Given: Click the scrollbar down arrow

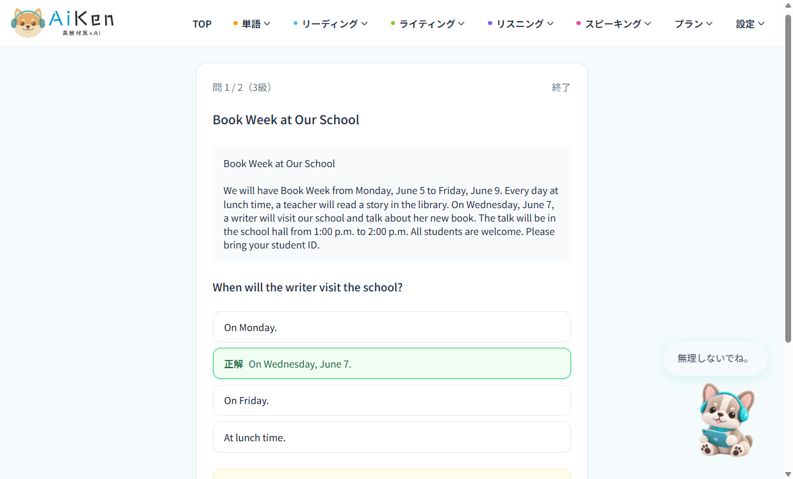Looking at the screenshot, I should point(788,474).
